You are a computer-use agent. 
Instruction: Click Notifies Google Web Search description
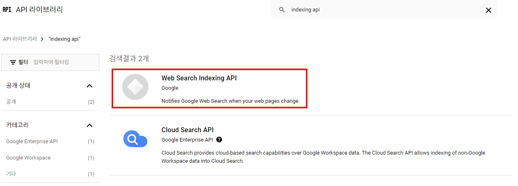(231, 101)
